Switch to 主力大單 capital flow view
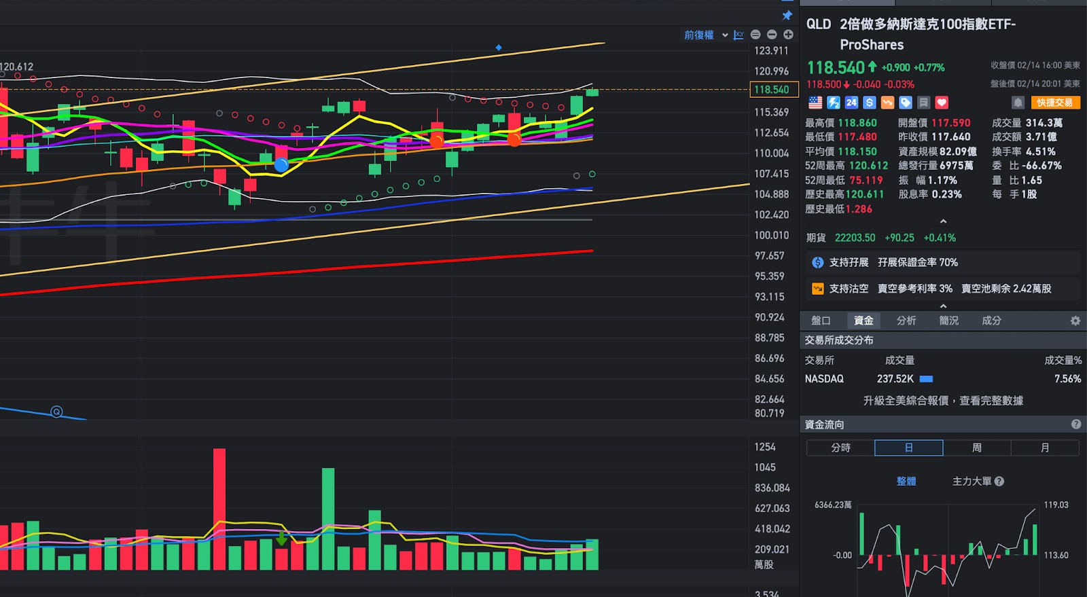Image resolution: width=1087 pixels, height=597 pixels. [x=972, y=482]
